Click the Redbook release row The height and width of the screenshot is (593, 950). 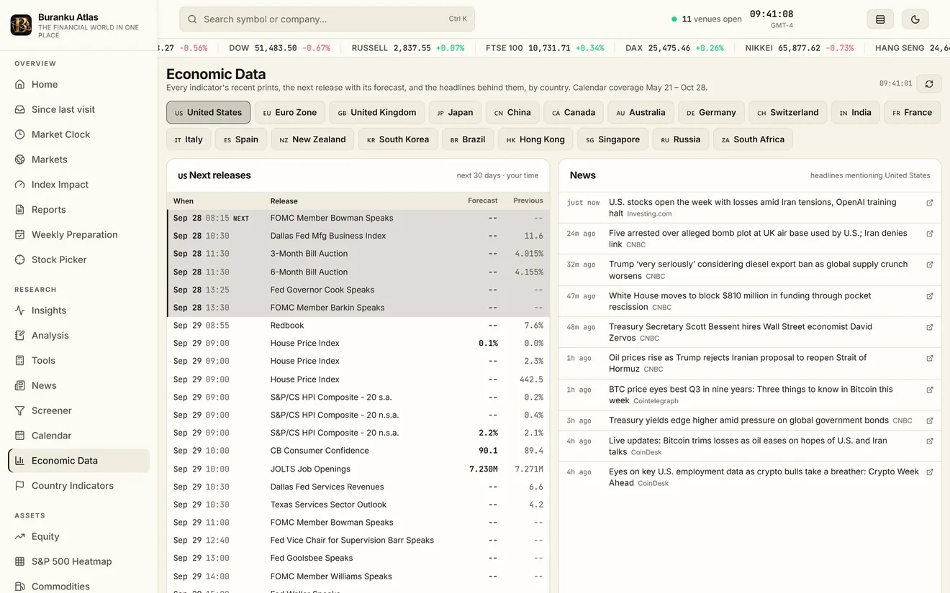pyautogui.click(x=358, y=326)
